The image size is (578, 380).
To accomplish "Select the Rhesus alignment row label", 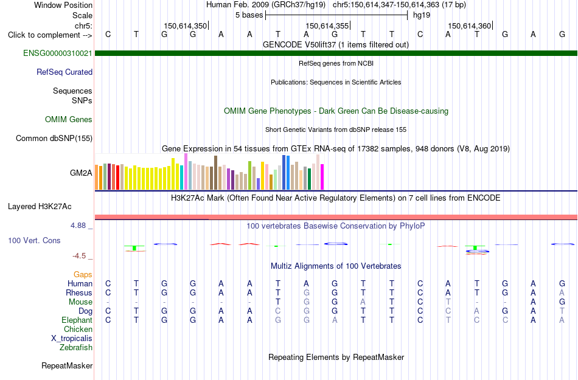I will click(79, 292).
